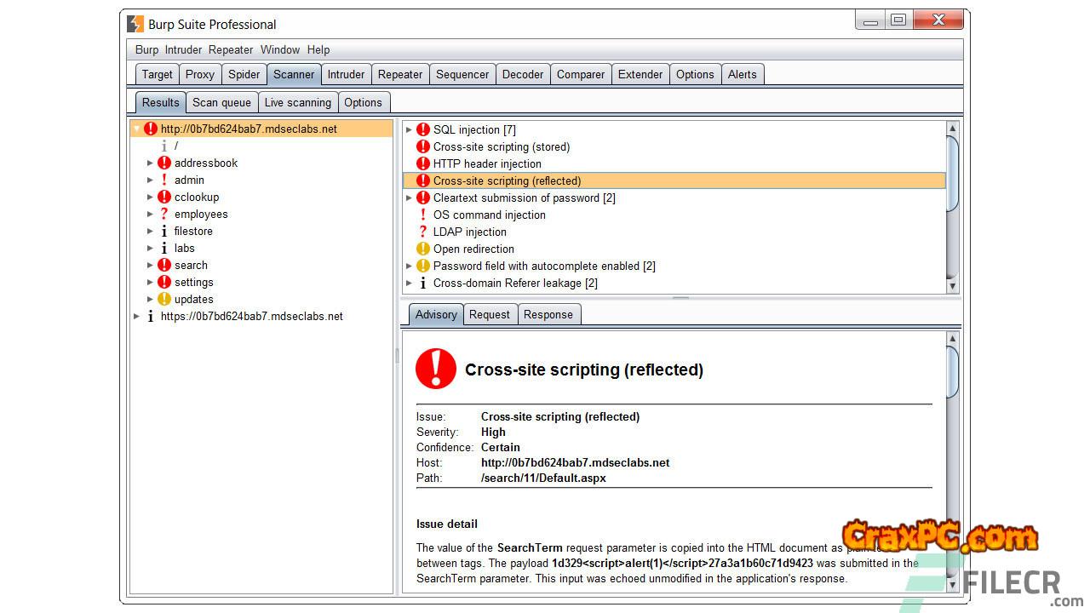Image resolution: width=1090 pixels, height=613 pixels.
Task: Click red icon next to addressbook folder
Action: (x=164, y=163)
